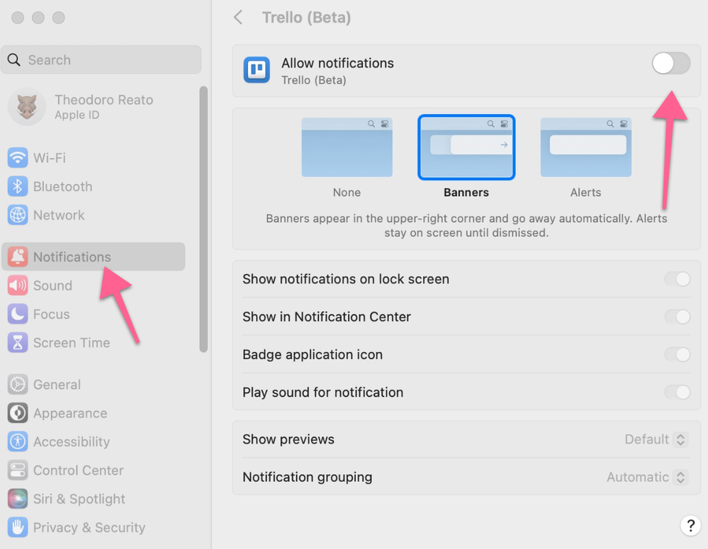Click the "Banners" style label
The width and height of the screenshot is (708, 549).
[x=466, y=193]
